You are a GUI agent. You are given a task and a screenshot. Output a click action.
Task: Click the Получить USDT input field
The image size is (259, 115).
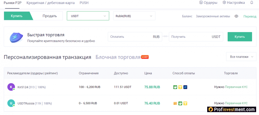tap(196, 37)
